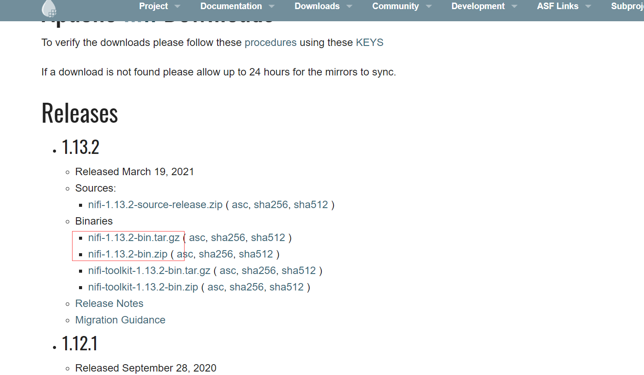Open sha512 checksum for nifi-1.13.2-bin.tar.gz
Image resolution: width=644 pixels, height=375 pixels.
click(268, 238)
